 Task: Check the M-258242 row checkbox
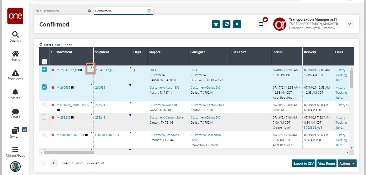coord(44,117)
